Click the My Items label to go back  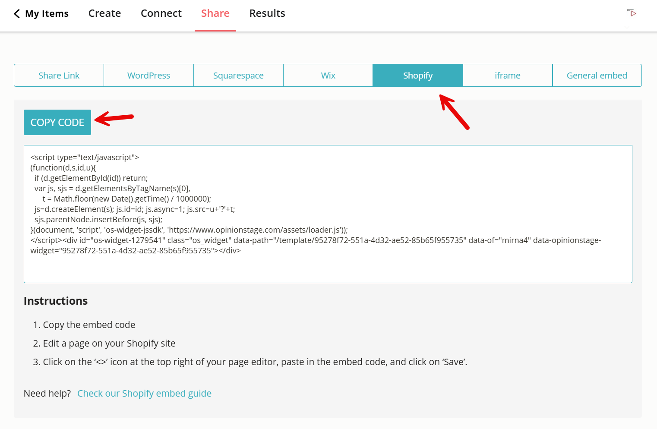pos(47,13)
